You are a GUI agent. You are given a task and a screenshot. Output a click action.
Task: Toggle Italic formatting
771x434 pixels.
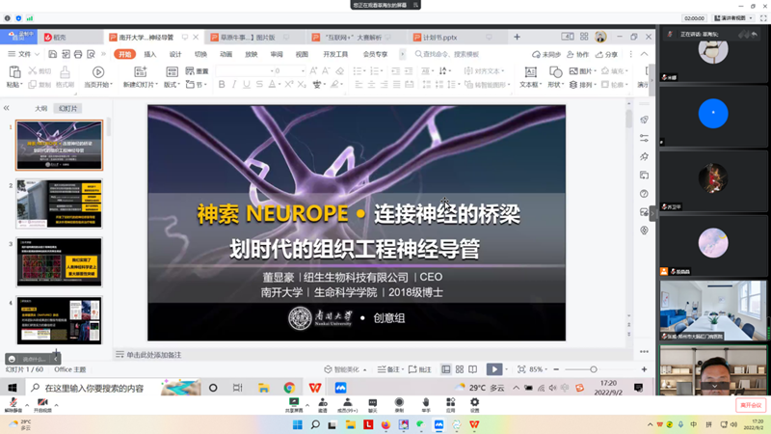[234, 84]
